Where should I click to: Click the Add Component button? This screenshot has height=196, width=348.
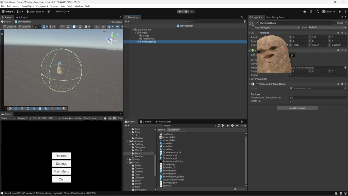(x=298, y=108)
